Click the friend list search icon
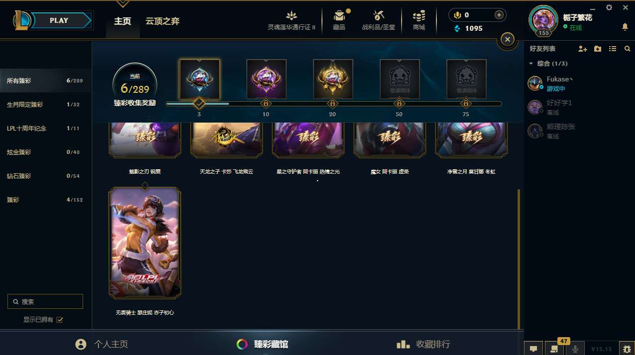 627,49
